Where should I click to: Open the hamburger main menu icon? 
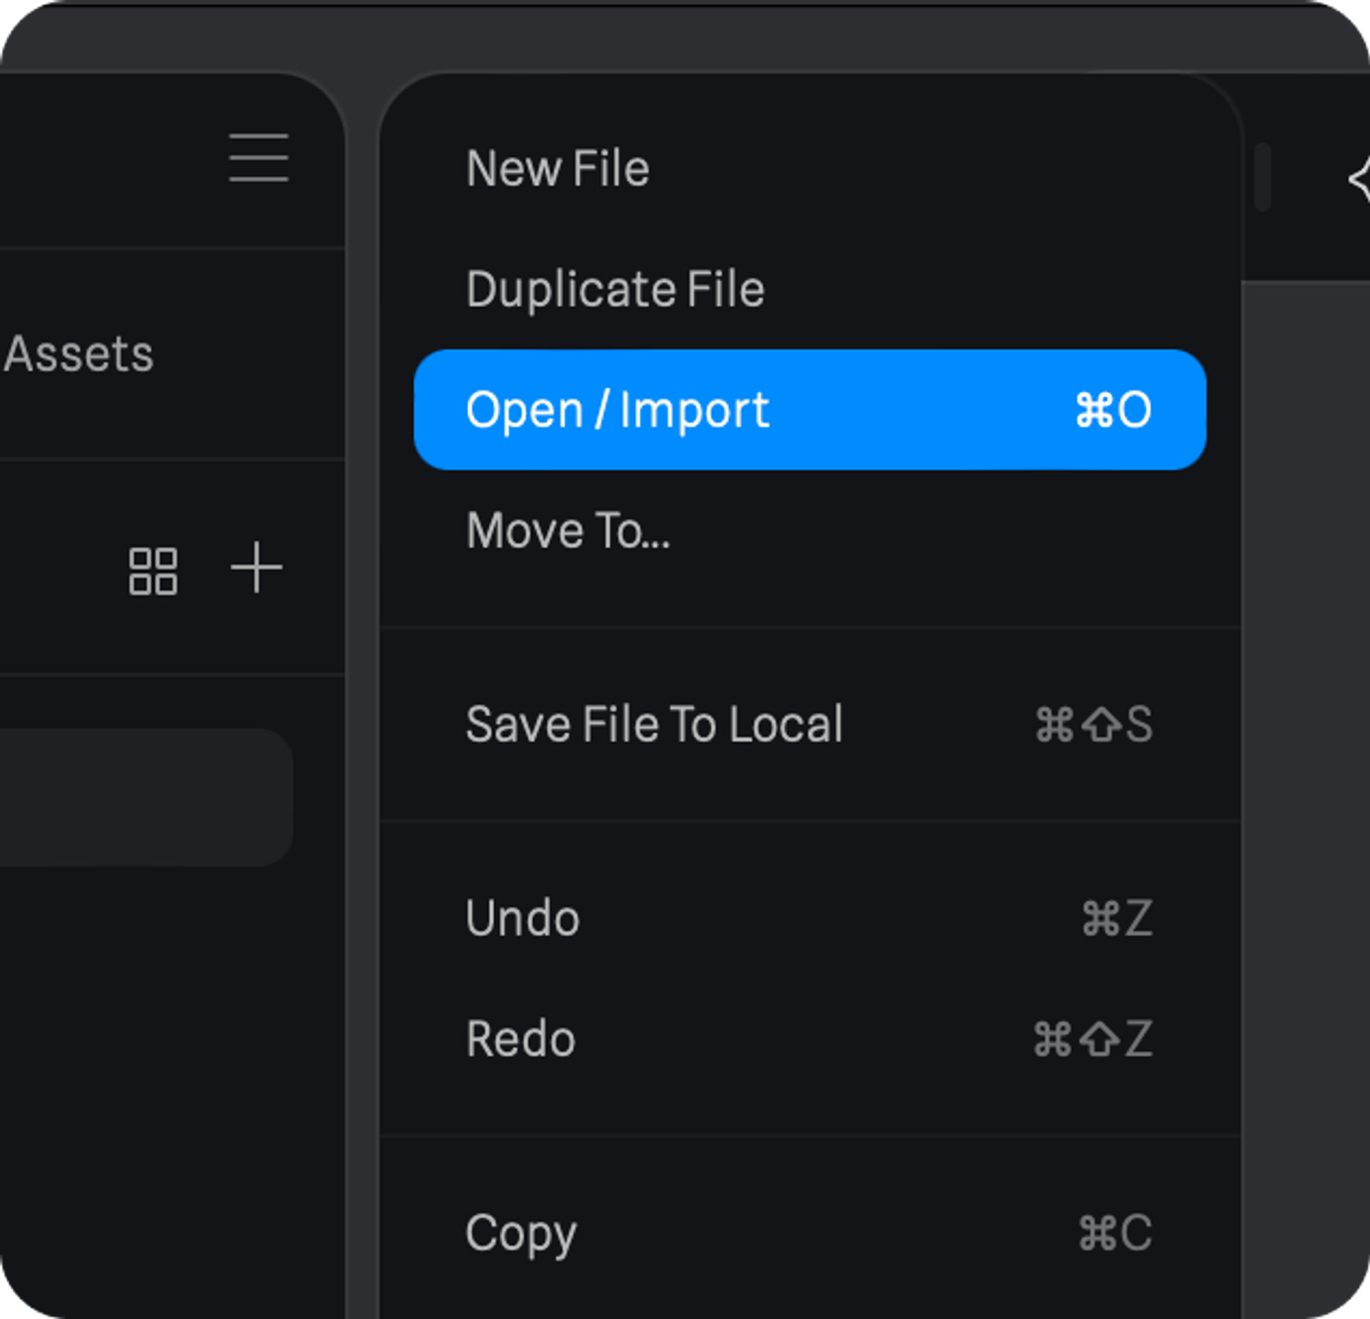pos(258,158)
